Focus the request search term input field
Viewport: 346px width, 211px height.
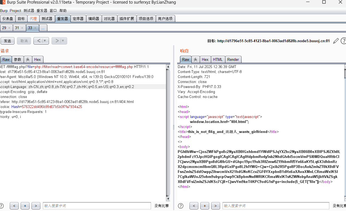[97, 206]
